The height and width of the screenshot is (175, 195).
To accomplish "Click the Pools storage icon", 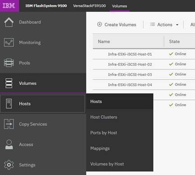I will [x=9, y=63].
